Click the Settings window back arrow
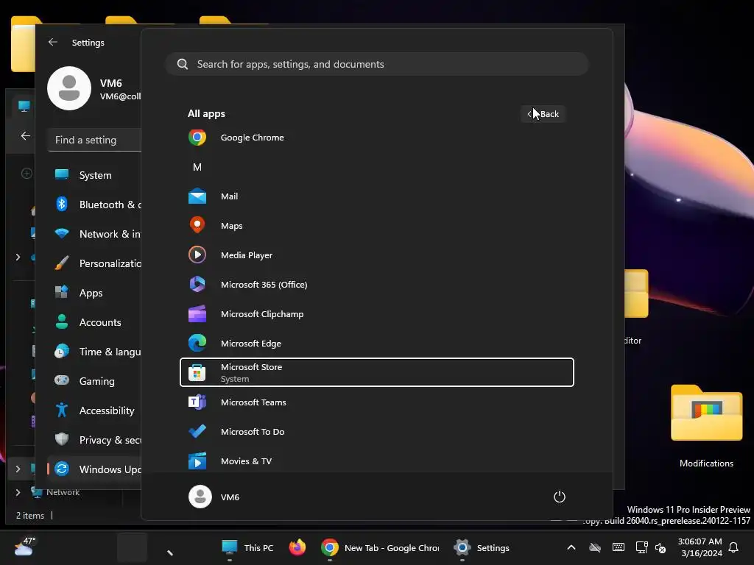Viewport: 754px width, 565px height. click(52, 42)
